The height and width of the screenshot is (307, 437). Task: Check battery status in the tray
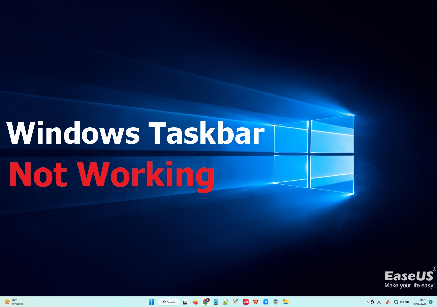(407, 302)
